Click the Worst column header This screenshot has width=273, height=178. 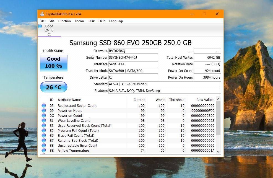[x=156, y=100]
